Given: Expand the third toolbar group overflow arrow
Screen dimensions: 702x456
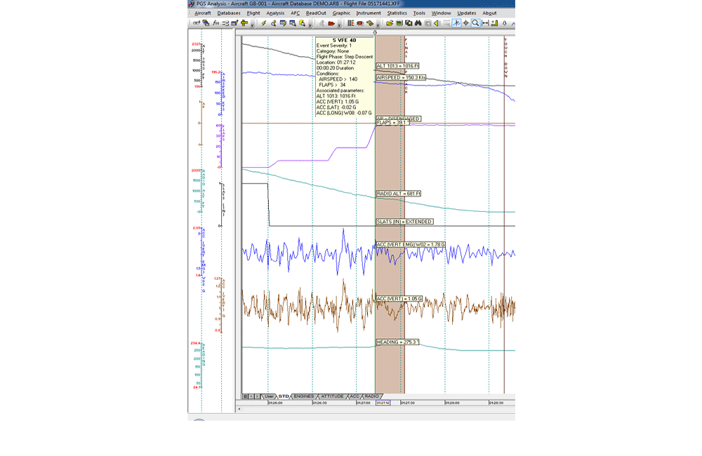Looking at the screenshot, I should point(339,25).
